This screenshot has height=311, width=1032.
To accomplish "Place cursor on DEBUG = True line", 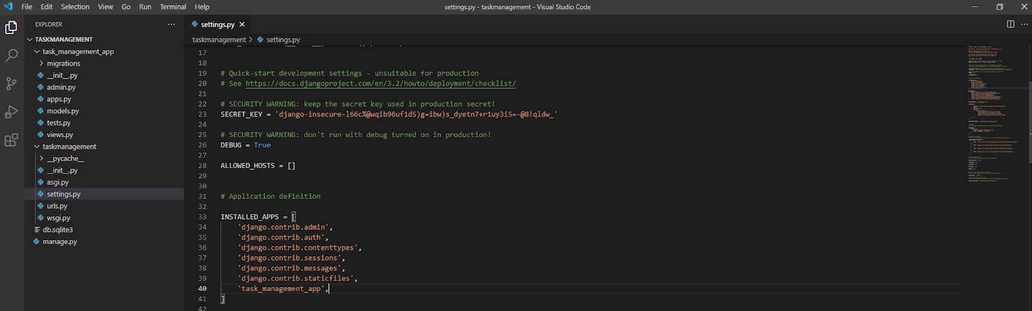I will click(246, 145).
